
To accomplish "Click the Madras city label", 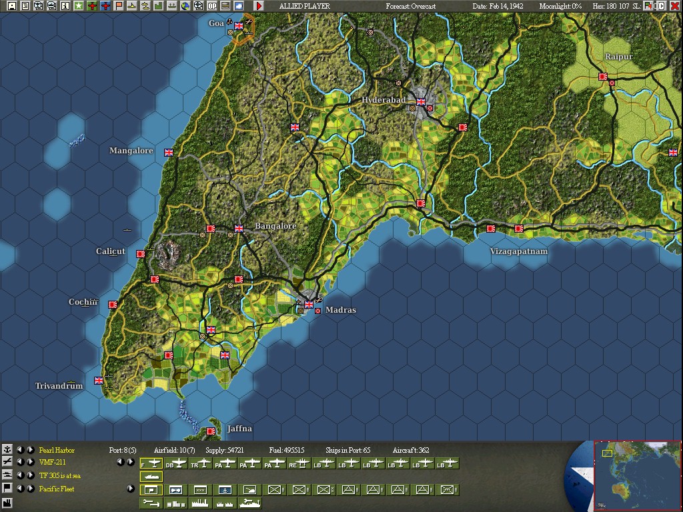I will (x=341, y=310).
